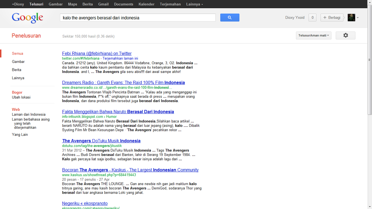Image resolution: width=372 pixels, height=209 pixels.
Task: Click Terjemahkan laman ini link
Action: click(120, 58)
